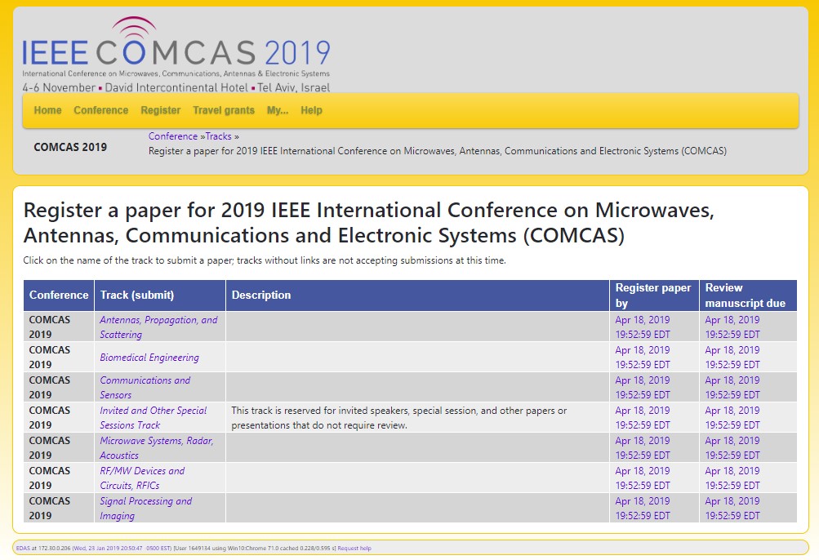819x560 pixels.
Task: Submit to Antennas, Propagation, and Scattering track
Action: tap(158, 327)
